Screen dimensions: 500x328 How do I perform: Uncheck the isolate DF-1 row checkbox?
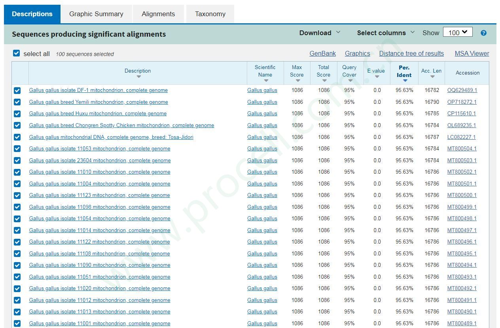tap(17, 90)
